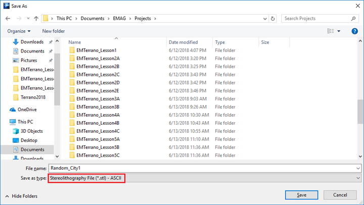Sort by Date modified column
Image resolution: width=364 pixels, height=205 pixels.
pyautogui.click(x=183, y=42)
